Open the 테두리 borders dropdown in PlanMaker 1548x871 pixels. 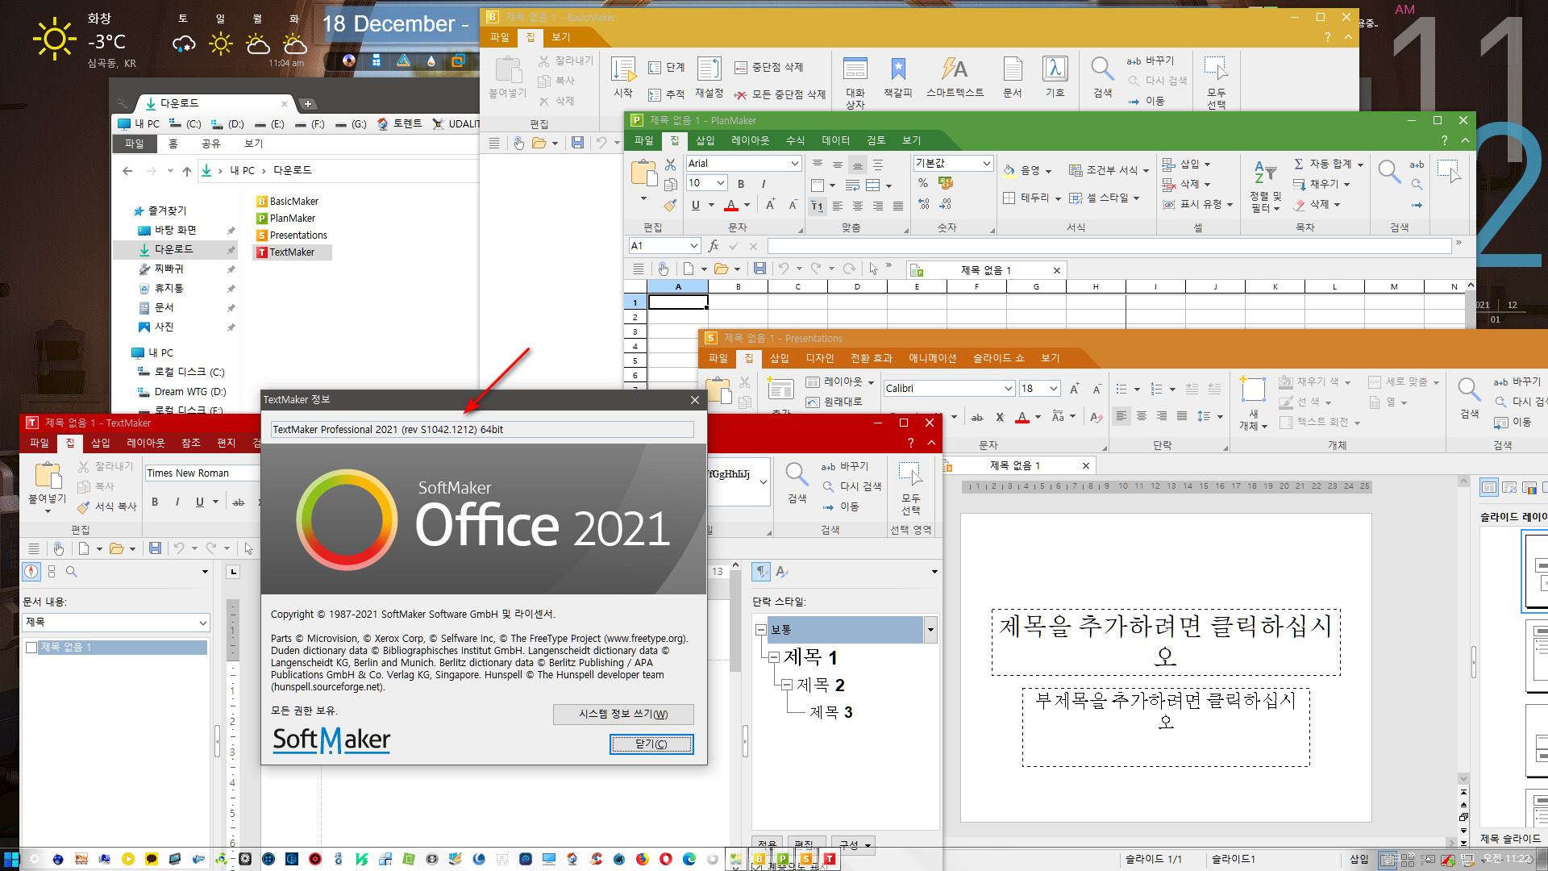(1058, 198)
